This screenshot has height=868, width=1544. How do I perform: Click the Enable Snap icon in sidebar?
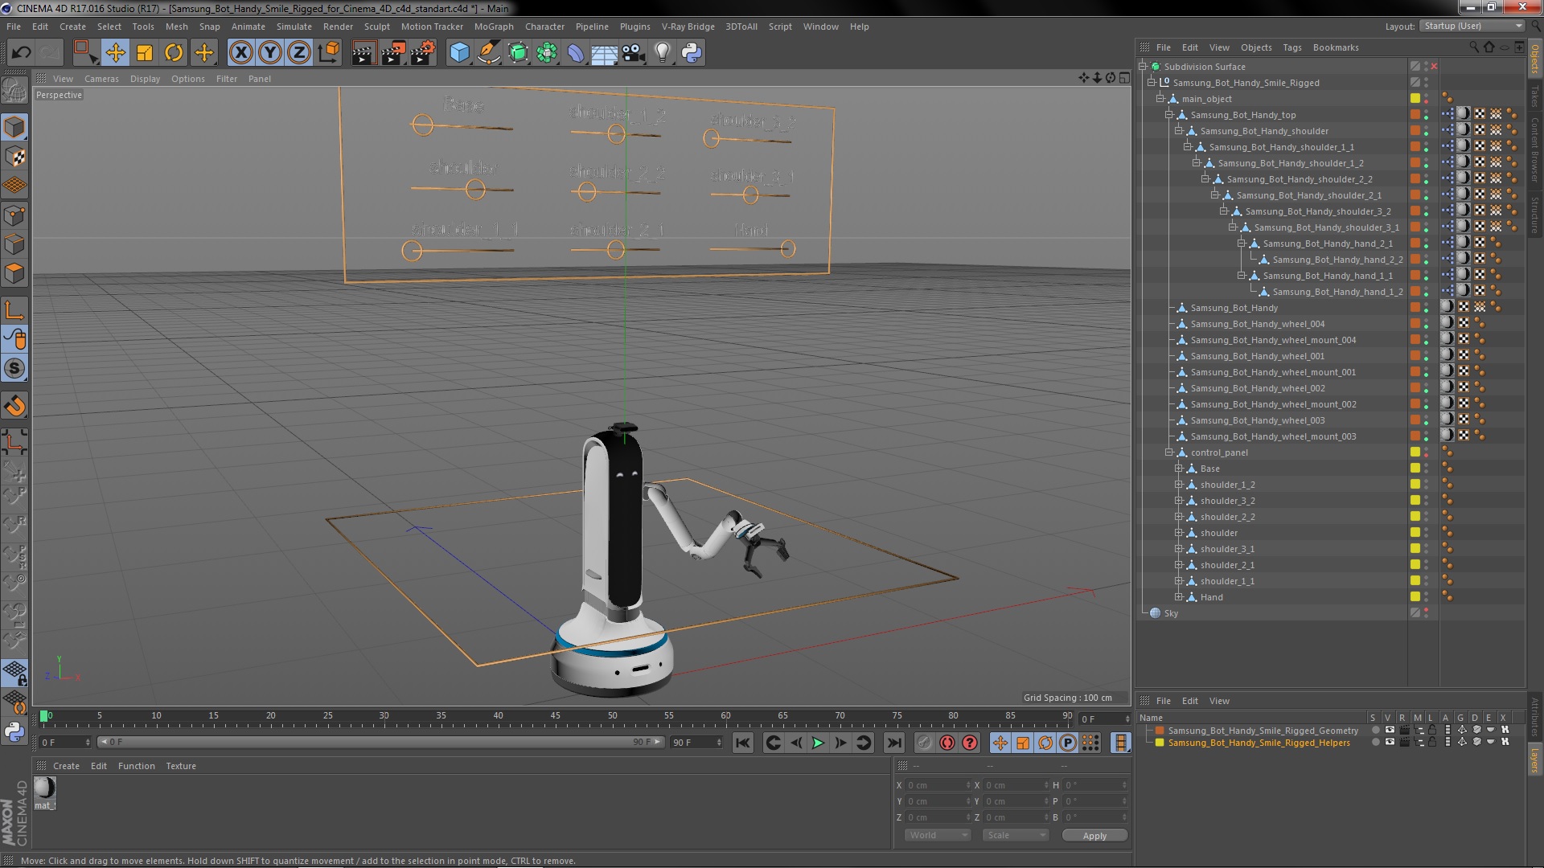click(14, 369)
